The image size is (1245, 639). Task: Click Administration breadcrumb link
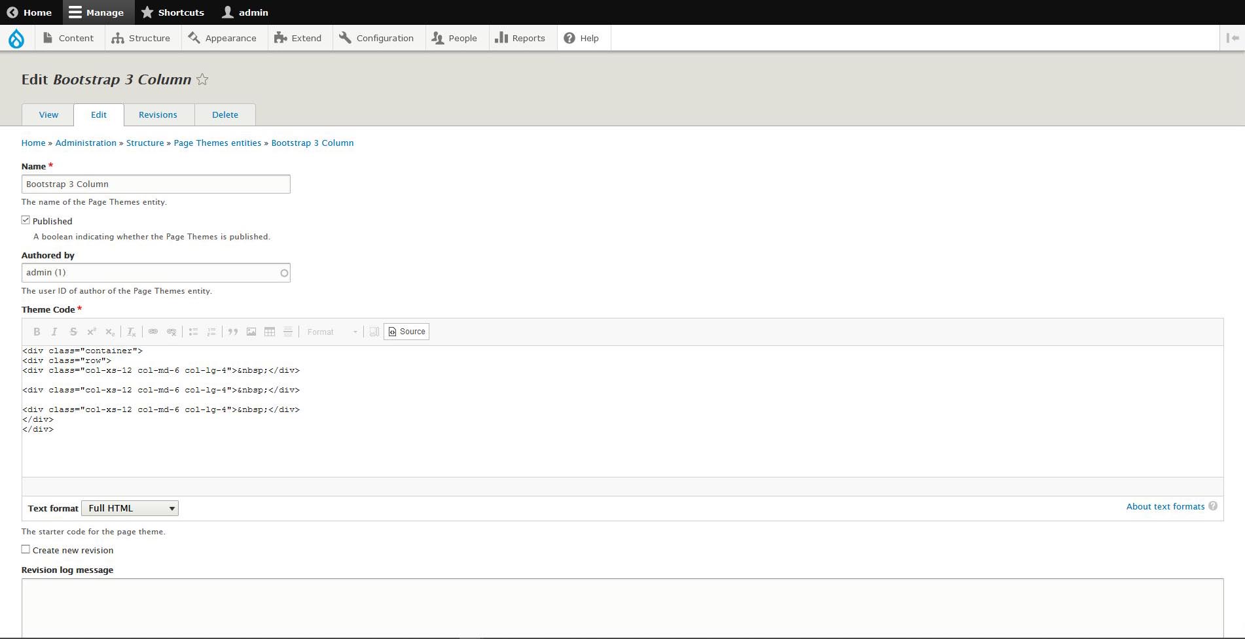coord(86,143)
